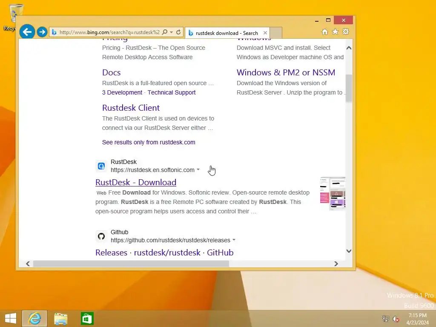This screenshot has height=327, width=436.
Task: Click the GitHub site favicon
Action: (x=101, y=236)
